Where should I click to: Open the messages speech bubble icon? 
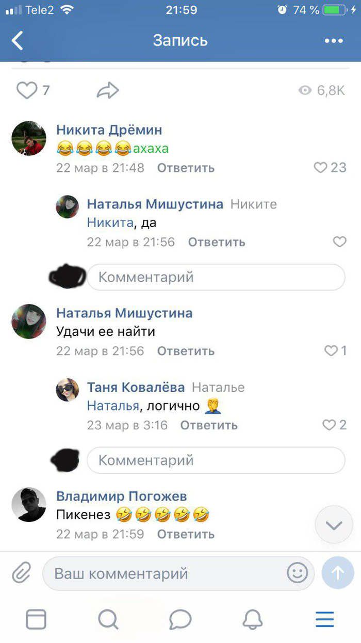tap(180, 619)
